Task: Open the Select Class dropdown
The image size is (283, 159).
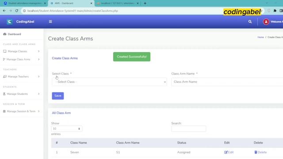Action: click(x=109, y=82)
